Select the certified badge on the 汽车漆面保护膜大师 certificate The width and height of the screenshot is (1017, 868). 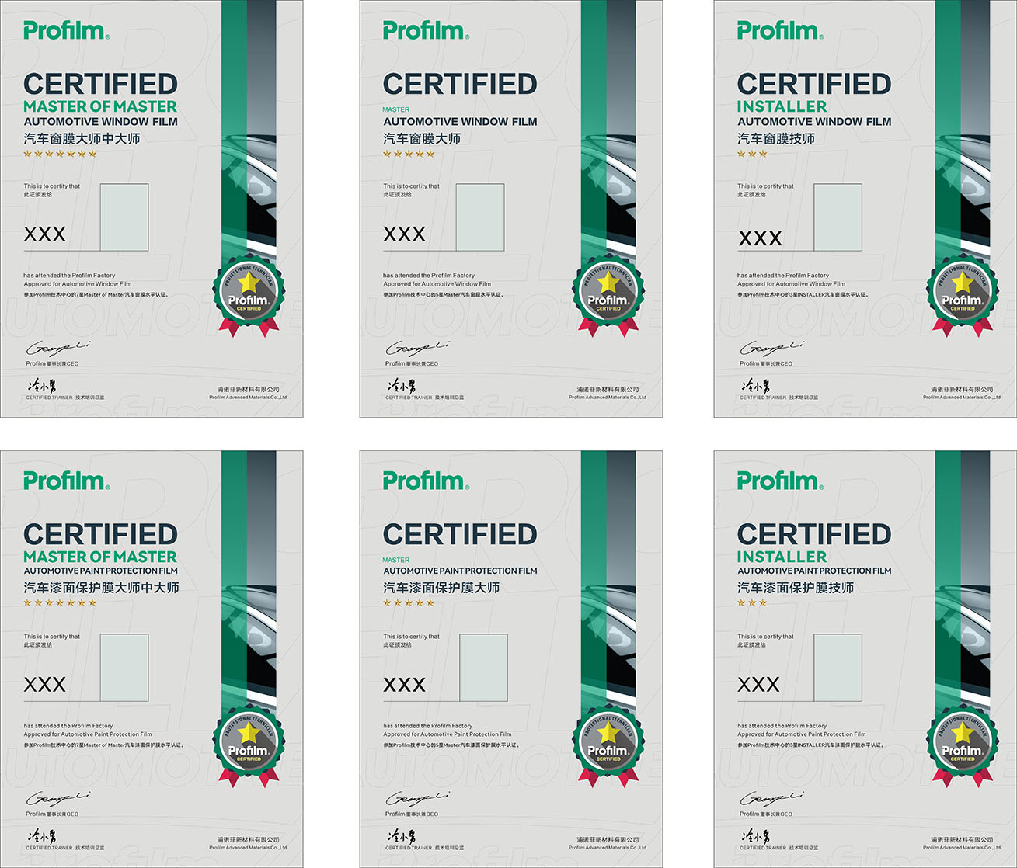(608, 747)
